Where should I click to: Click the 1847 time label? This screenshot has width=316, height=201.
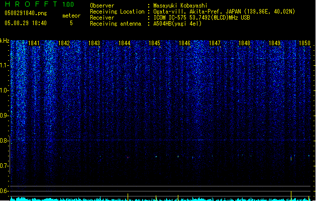tap(215, 43)
